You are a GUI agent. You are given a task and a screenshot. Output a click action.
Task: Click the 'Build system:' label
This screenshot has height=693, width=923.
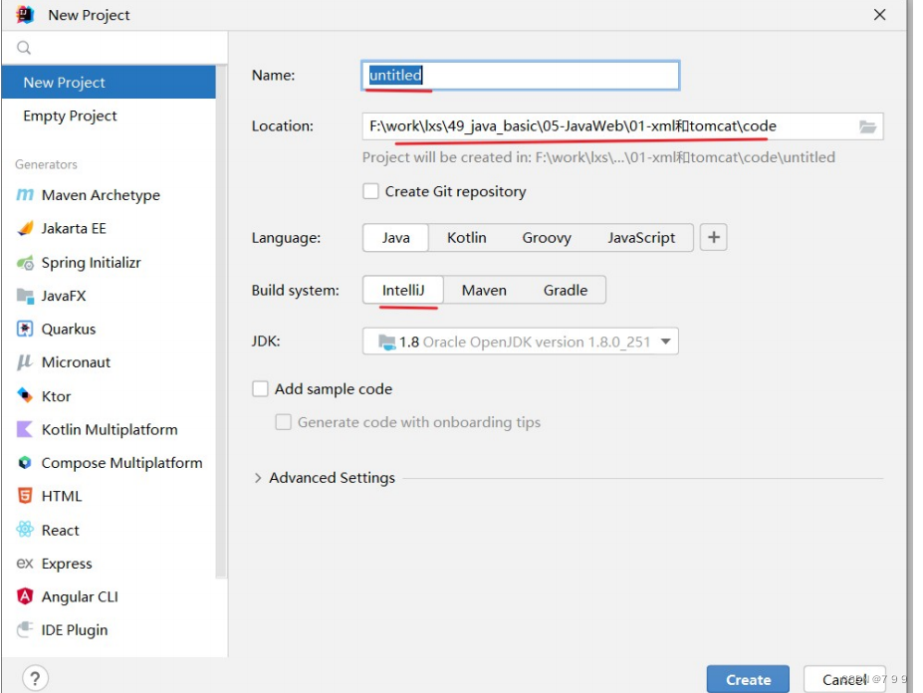pyautogui.click(x=296, y=291)
